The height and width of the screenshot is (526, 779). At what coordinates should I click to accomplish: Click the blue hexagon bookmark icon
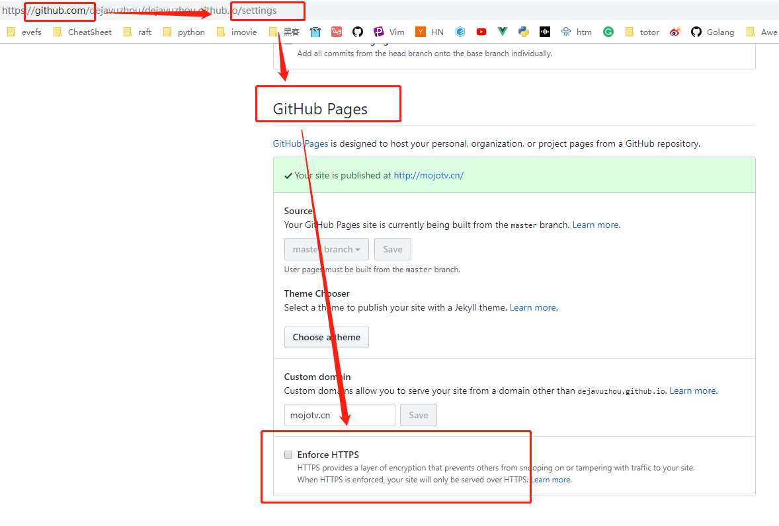460,32
